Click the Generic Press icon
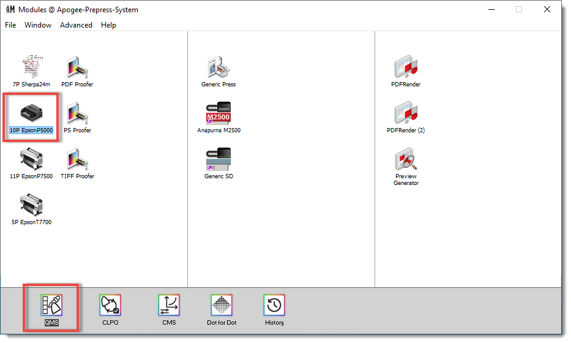The image size is (571, 343). point(218,67)
